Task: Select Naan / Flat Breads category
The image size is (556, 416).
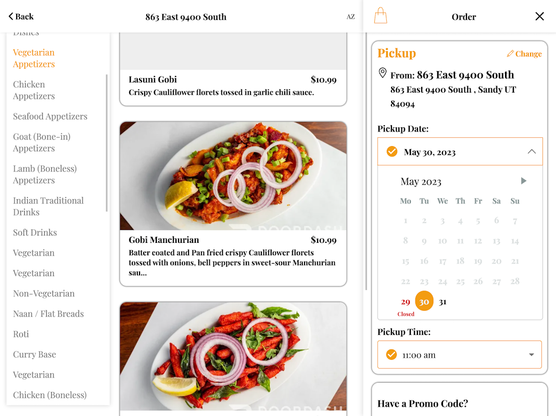Action: pos(48,314)
